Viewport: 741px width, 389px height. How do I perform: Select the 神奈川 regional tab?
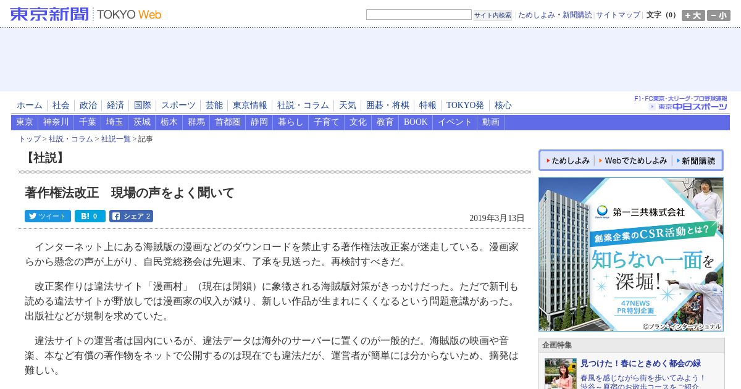[x=56, y=122]
